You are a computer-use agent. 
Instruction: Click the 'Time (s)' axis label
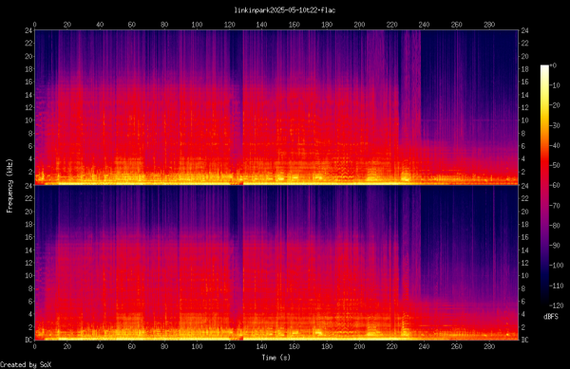click(x=275, y=358)
